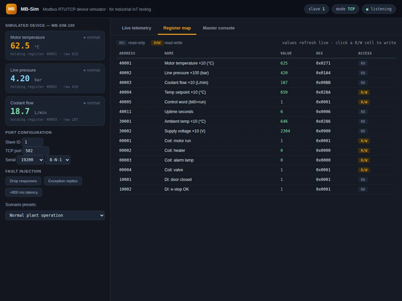The image size is (402, 301).
Task: Click the R/W badge for Coil: heater
Action: pyautogui.click(x=364, y=150)
